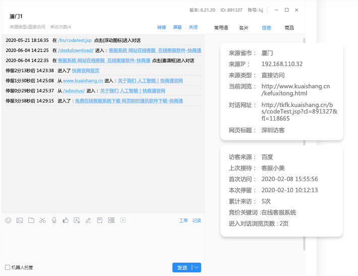The image size is (358, 276).
Task: Switch to the 名片 tab
Action: pos(244,28)
